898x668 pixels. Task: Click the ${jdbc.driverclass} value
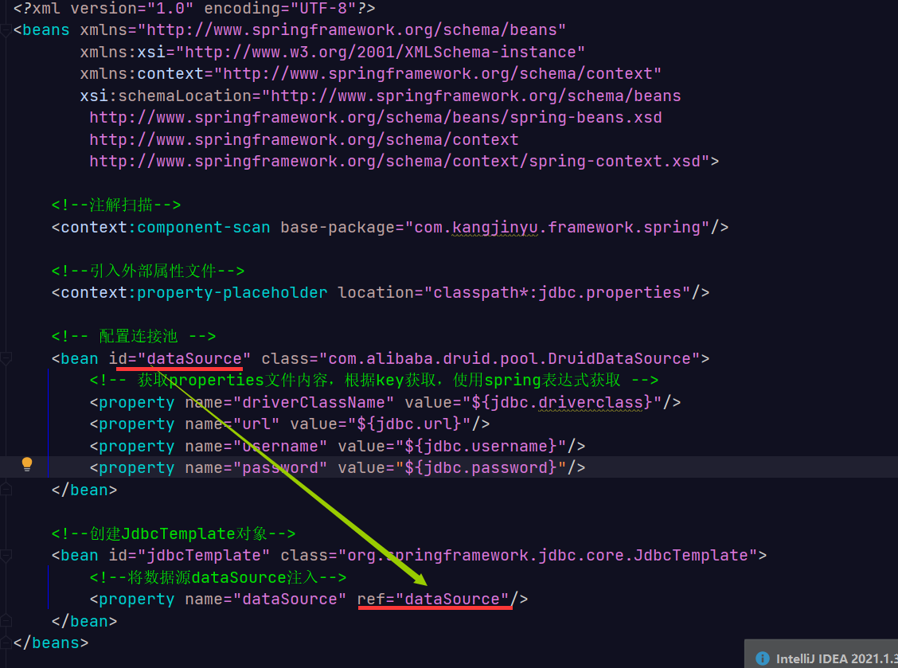[562, 402]
